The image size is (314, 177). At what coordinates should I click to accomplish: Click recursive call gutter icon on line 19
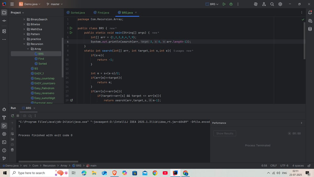[71, 100]
